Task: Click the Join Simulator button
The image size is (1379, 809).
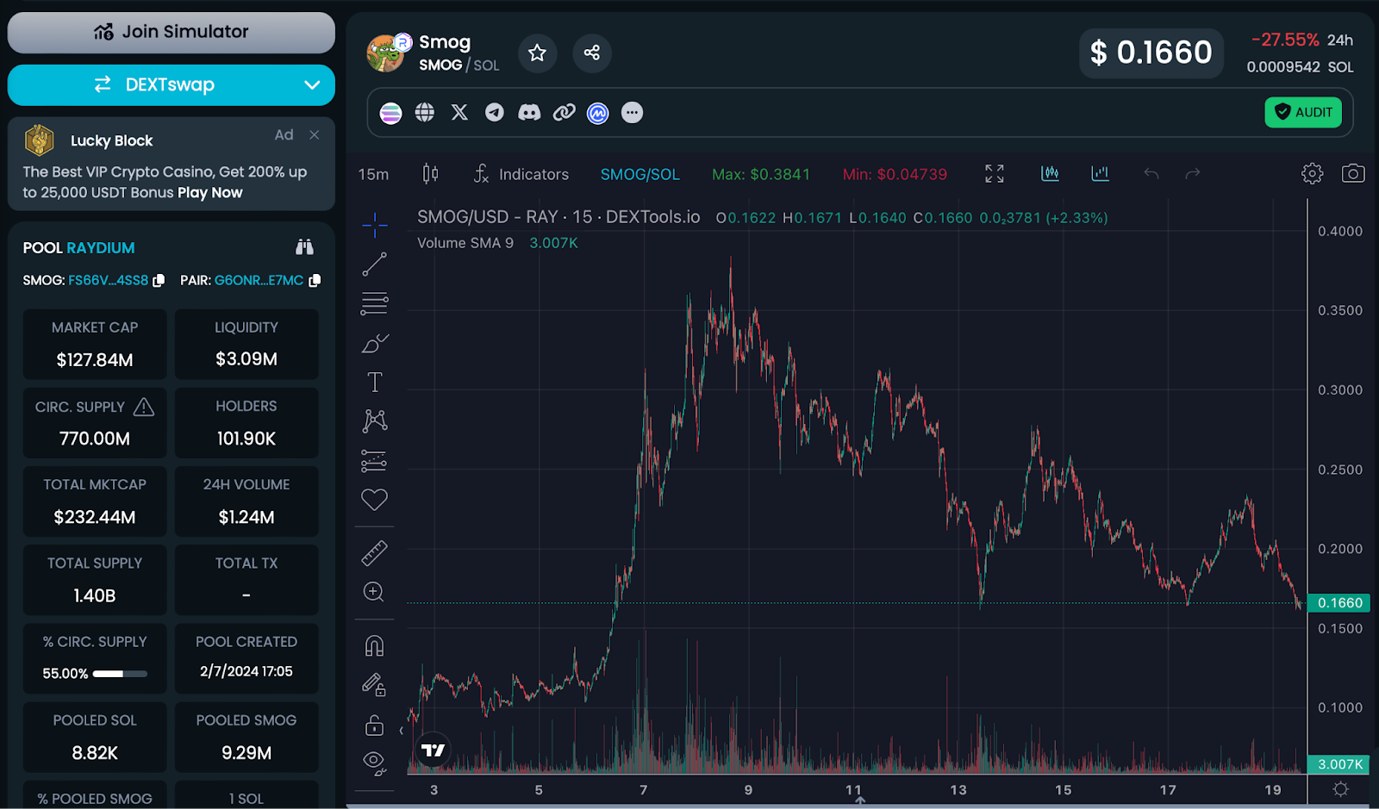Action: coord(171,32)
